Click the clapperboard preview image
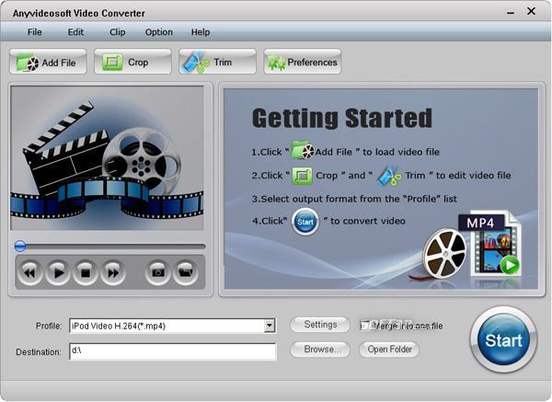The height and width of the screenshot is (402, 552). 107,158
